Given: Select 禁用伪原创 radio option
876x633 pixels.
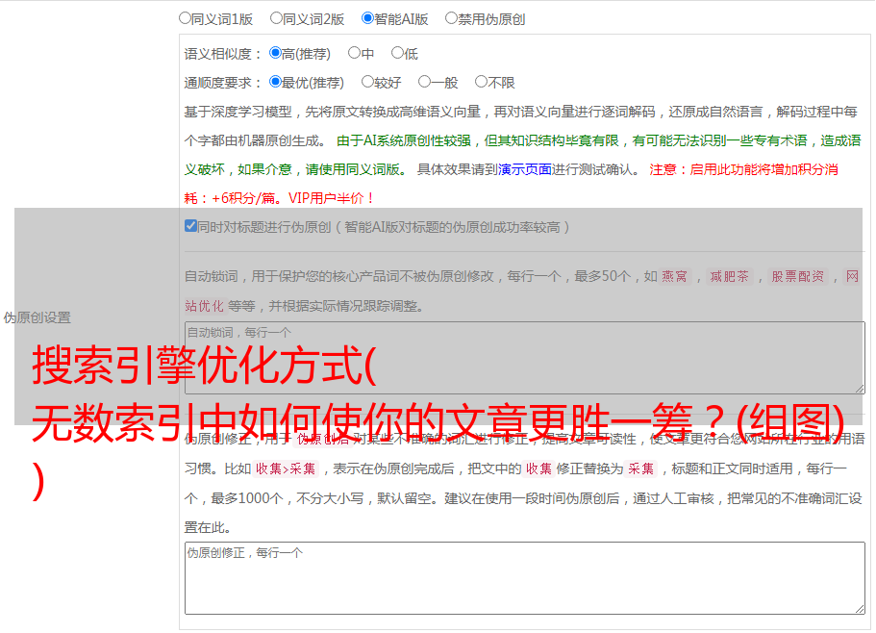Looking at the screenshot, I should (x=451, y=18).
